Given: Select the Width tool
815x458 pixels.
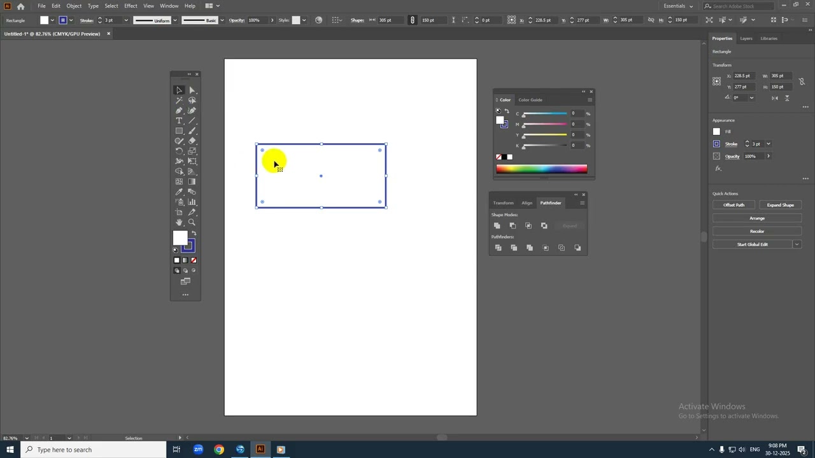Looking at the screenshot, I should [179, 162].
